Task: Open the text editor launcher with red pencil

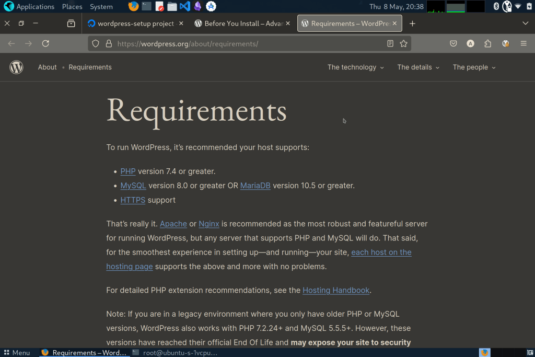Action: click(159, 6)
